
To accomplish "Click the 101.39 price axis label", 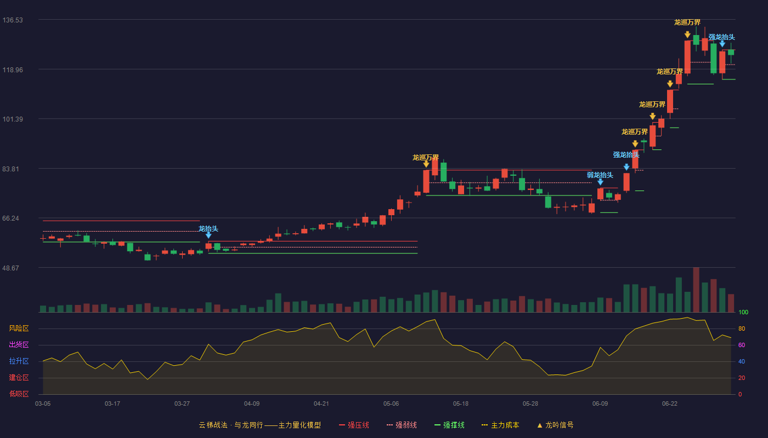I will pyautogui.click(x=13, y=119).
